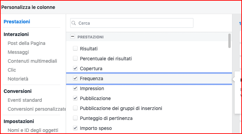Open the Clic subsection

click(x=12, y=70)
